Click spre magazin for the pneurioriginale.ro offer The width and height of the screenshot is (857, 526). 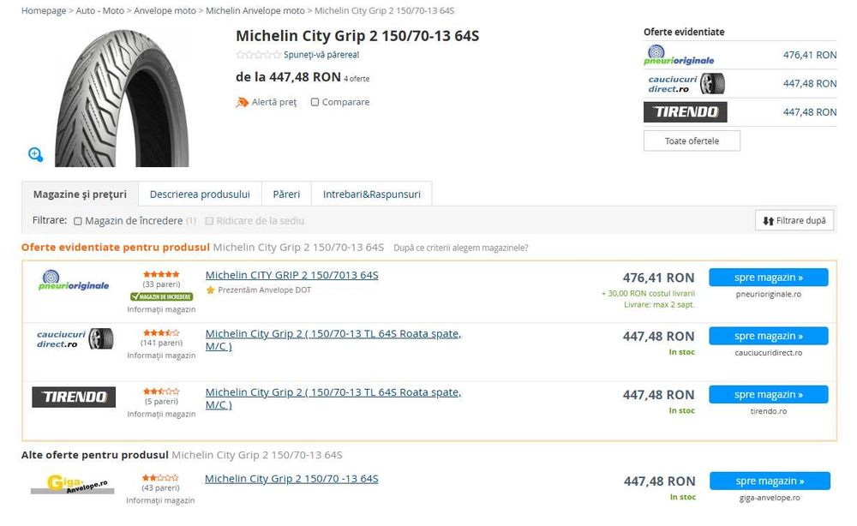pos(768,278)
